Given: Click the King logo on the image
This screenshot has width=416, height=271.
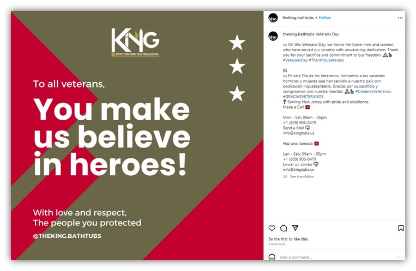Looking at the screenshot, I should 135,42.
